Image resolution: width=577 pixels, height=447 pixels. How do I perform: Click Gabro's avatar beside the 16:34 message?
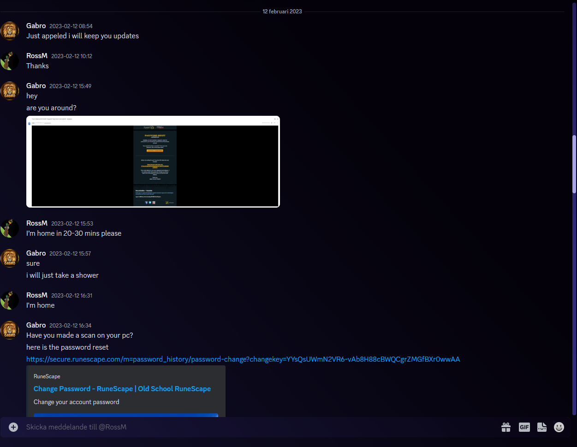pyautogui.click(x=10, y=330)
